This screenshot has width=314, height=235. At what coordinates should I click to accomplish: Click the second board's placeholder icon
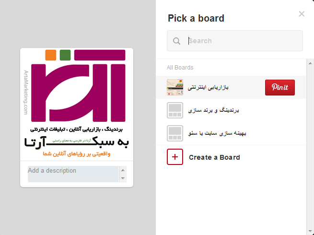[x=175, y=110]
